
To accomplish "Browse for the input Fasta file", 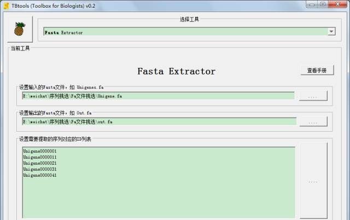I will [x=313, y=96].
